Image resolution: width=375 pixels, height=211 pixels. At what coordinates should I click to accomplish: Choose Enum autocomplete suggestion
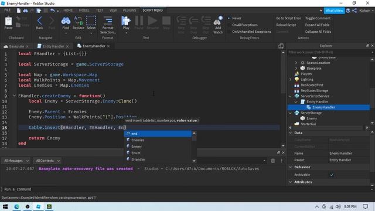158,153
